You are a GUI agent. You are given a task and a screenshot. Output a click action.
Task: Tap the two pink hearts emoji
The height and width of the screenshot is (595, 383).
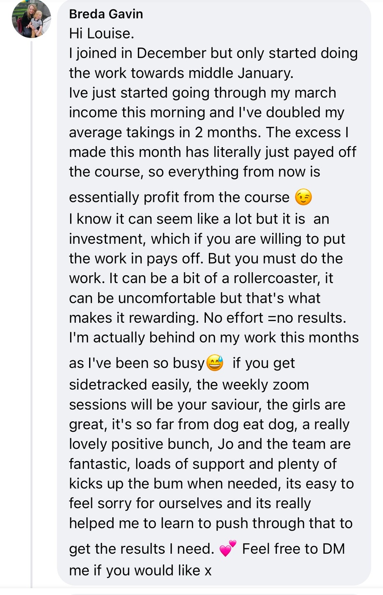pos(228,549)
